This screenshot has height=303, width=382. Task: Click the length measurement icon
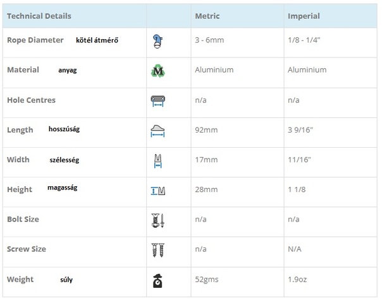pos(158,130)
